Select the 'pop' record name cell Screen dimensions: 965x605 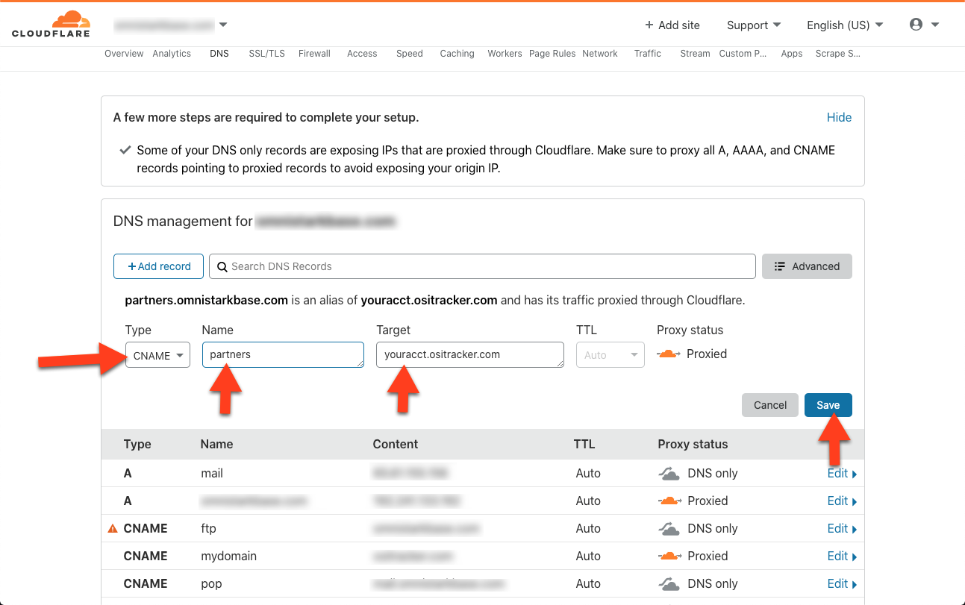pos(211,583)
